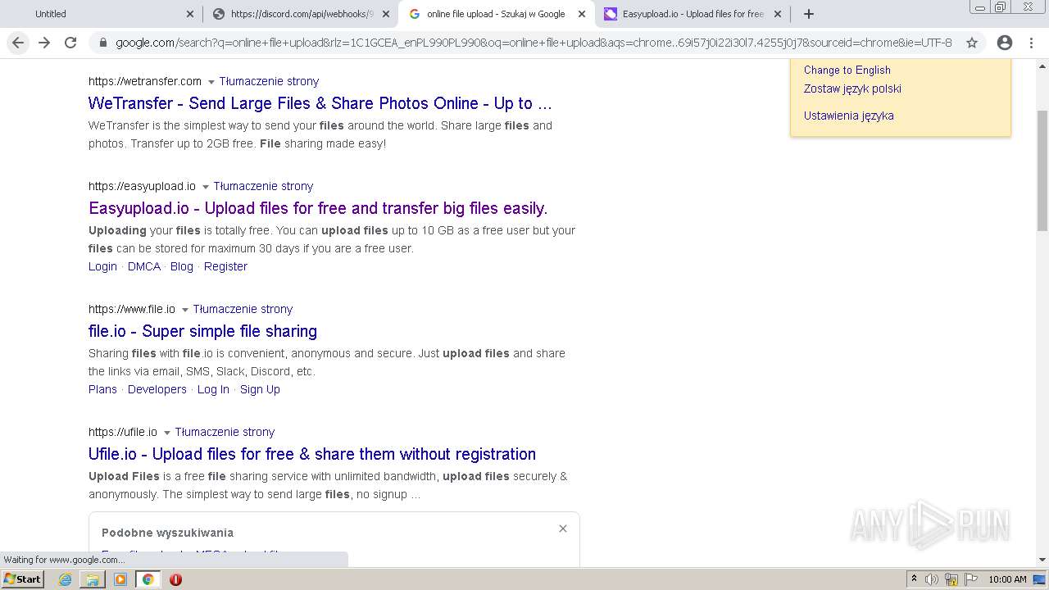Image resolution: width=1049 pixels, height=590 pixels.
Task: Translate easyupload.io page via Tłumaczenie strony
Action: (x=263, y=186)
